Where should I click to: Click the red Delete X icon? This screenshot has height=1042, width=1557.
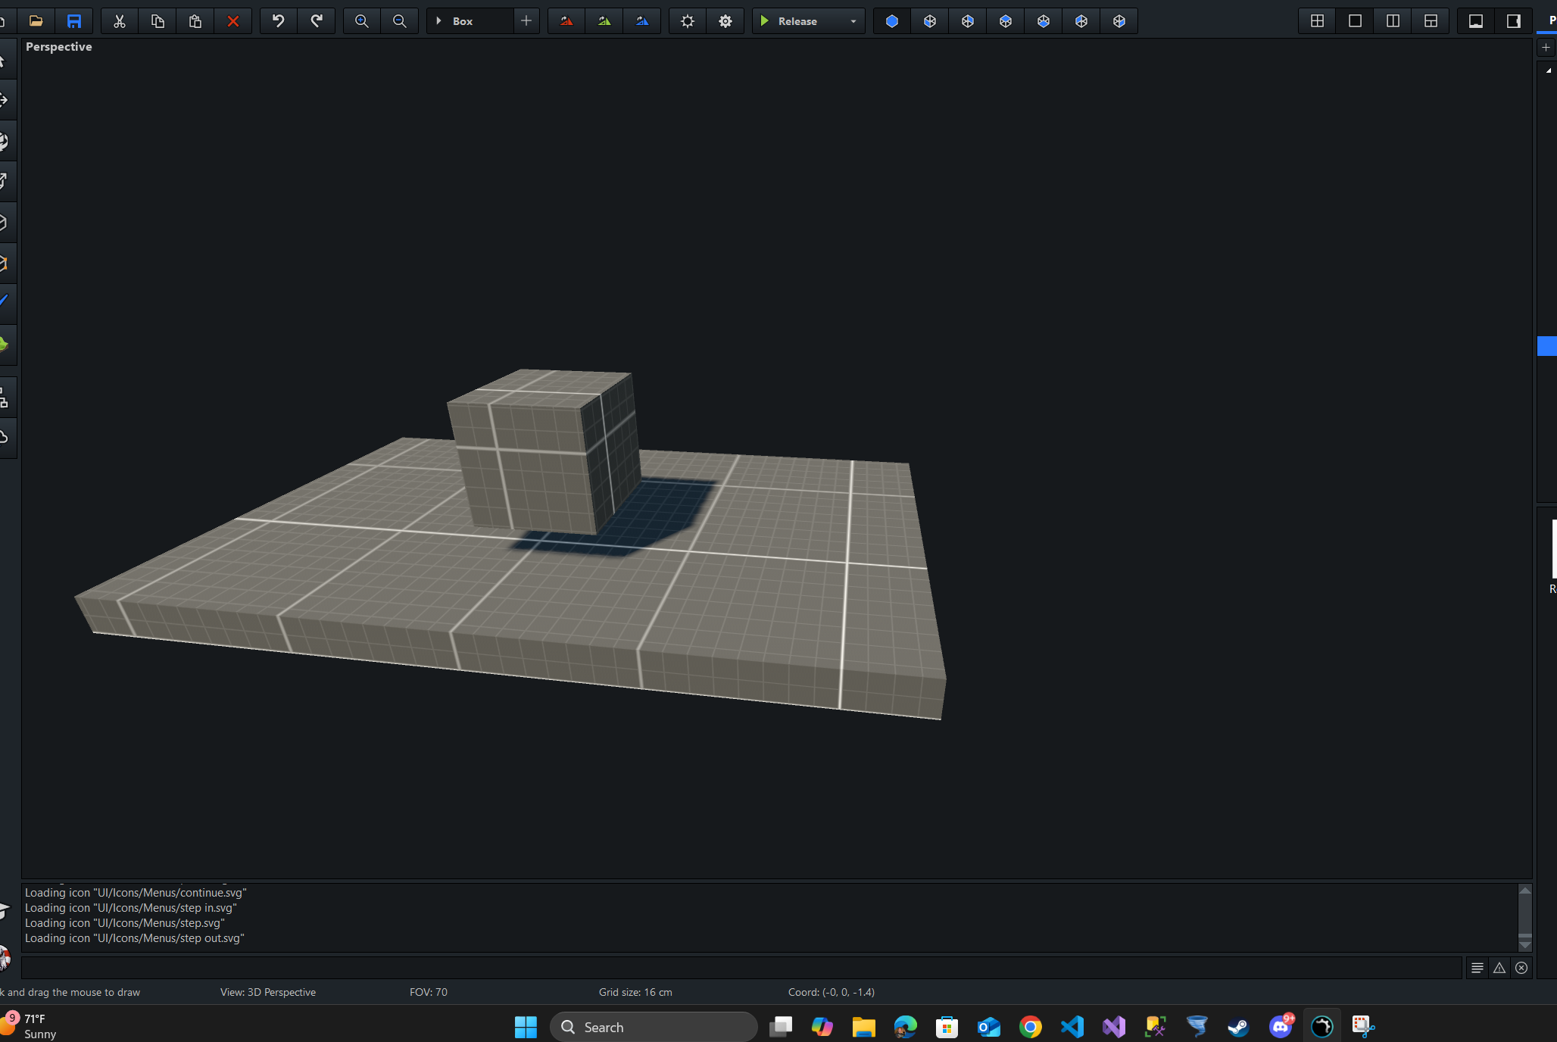click(x=233, y=21)
